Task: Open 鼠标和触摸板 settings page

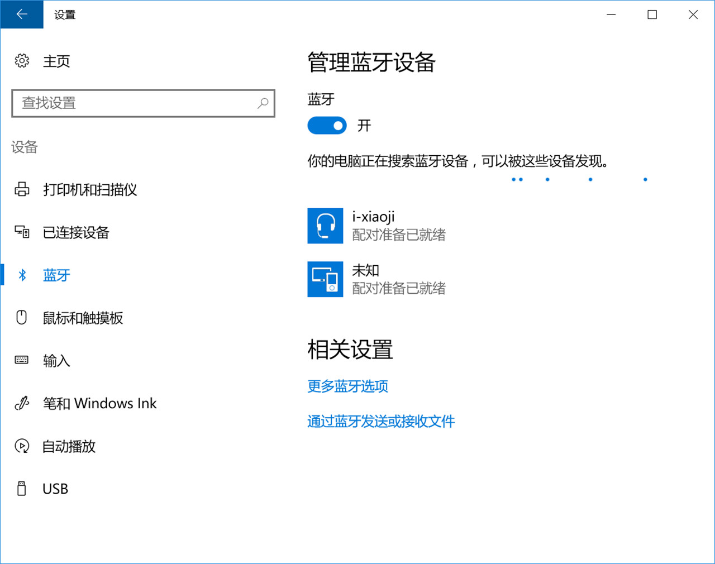Action: click(x=83, y=318)
